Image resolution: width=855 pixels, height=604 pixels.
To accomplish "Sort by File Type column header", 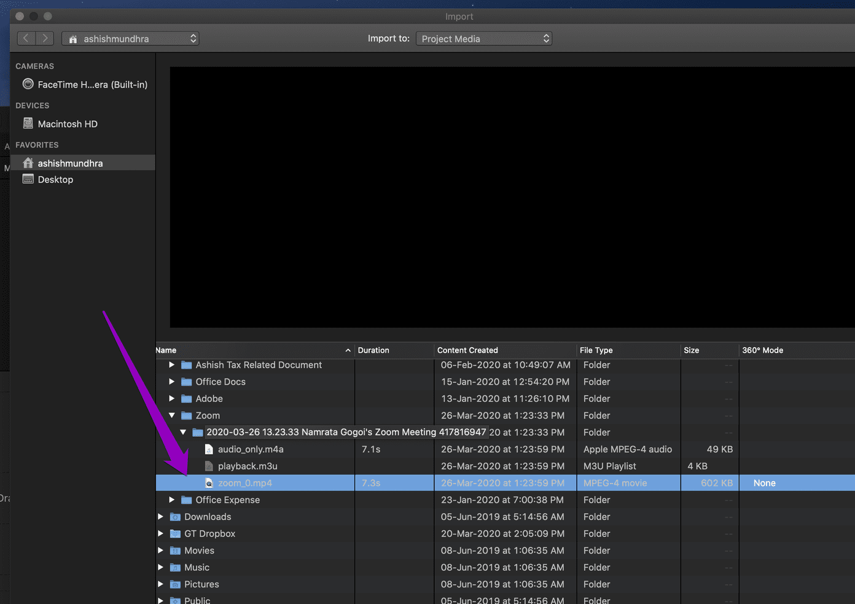I will pos(628,350).
